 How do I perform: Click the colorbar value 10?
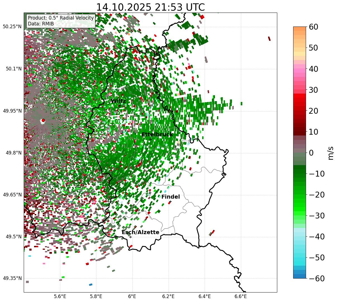click(x=314, y=132)
